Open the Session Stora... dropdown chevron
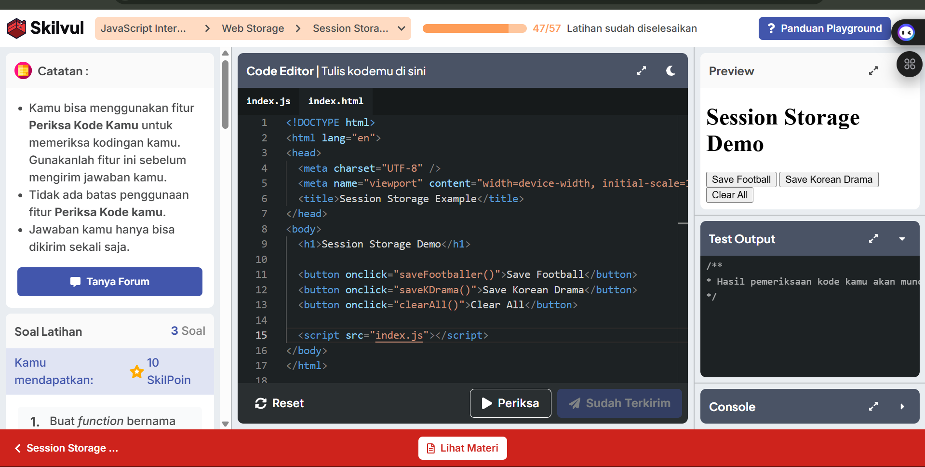 [x=401, y=28]
